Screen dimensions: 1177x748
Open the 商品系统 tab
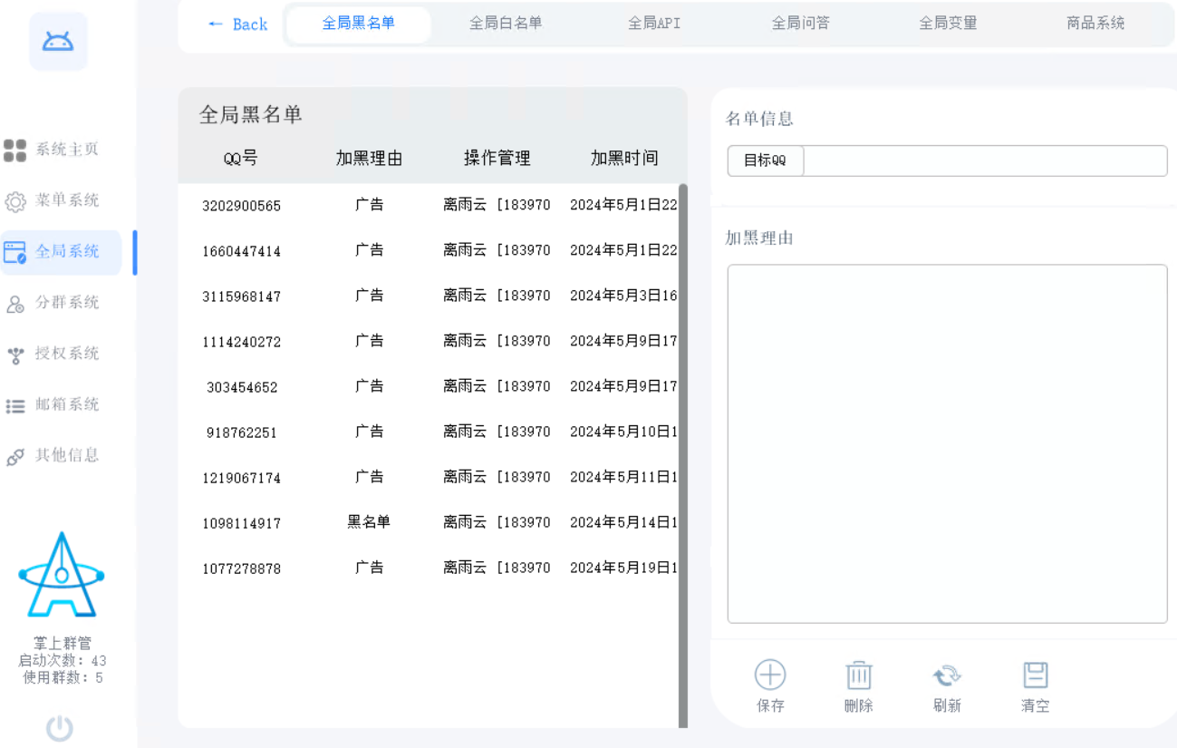[x=1096, y=24]
